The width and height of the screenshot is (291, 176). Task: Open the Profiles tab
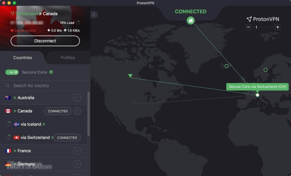[x=68, y=58]
